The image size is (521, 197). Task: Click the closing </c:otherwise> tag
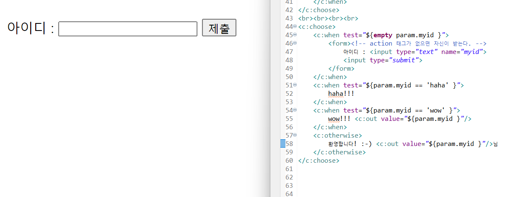pos(340,152)
